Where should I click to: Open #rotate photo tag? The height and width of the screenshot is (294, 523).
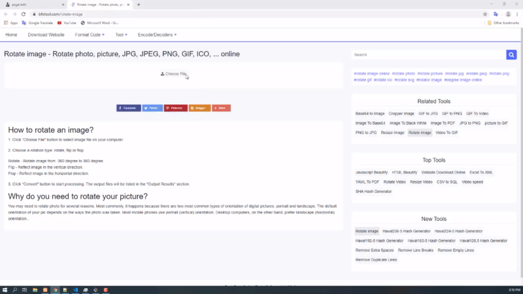[x=403, y=74]
